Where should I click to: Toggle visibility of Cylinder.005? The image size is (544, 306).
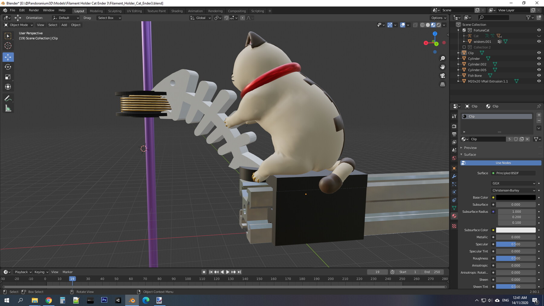(x=539, y=70)
